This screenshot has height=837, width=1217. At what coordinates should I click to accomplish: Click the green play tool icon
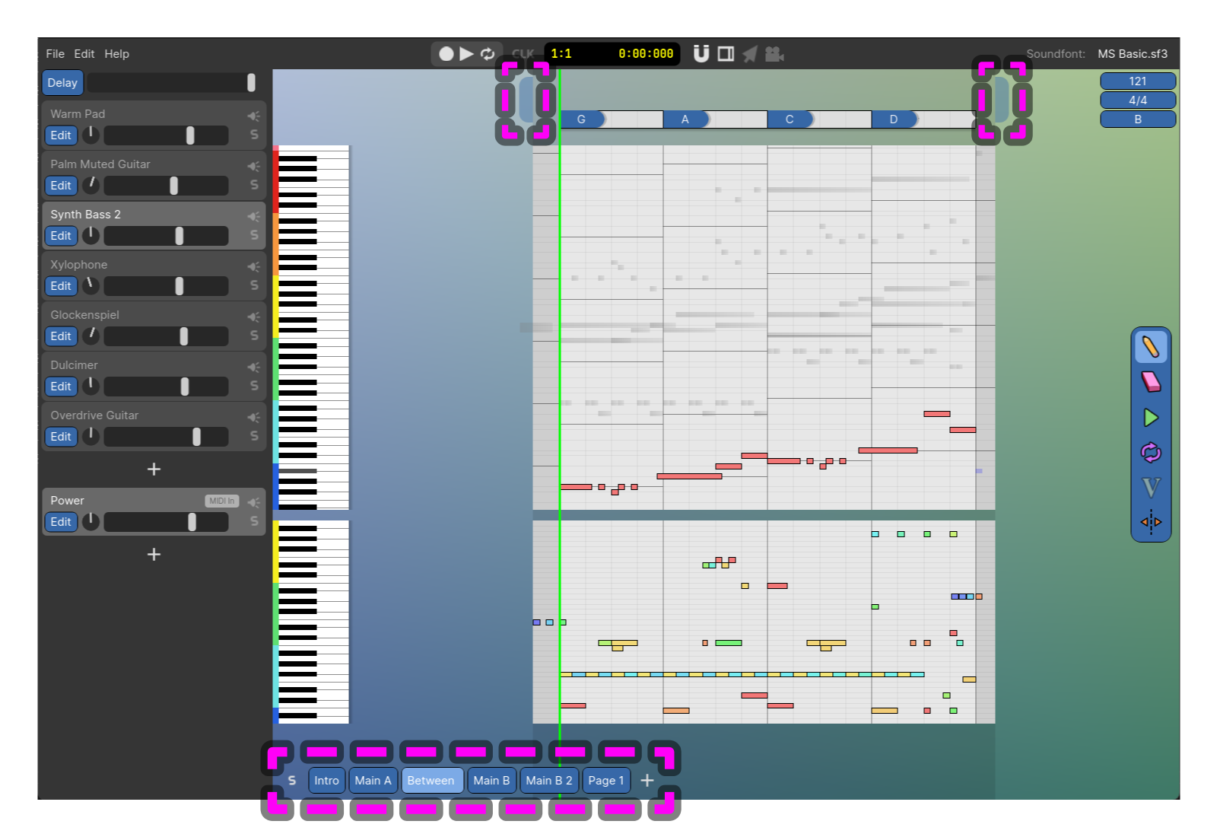(x=1150, y=418)
